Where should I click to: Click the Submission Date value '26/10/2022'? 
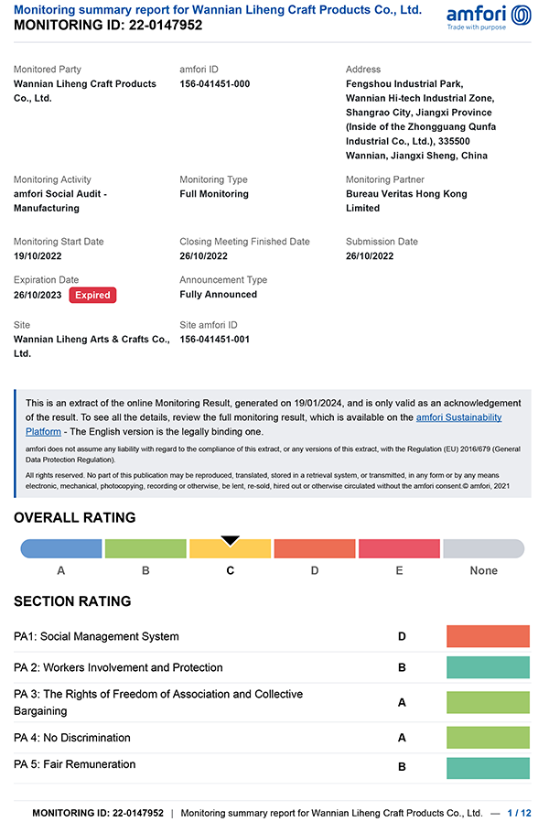click(x=370, y=255)
